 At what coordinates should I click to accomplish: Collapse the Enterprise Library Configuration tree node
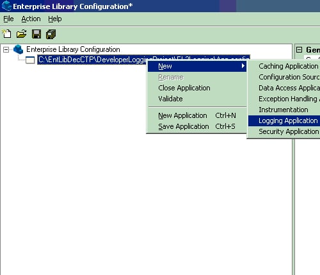[x=6, y=50]
